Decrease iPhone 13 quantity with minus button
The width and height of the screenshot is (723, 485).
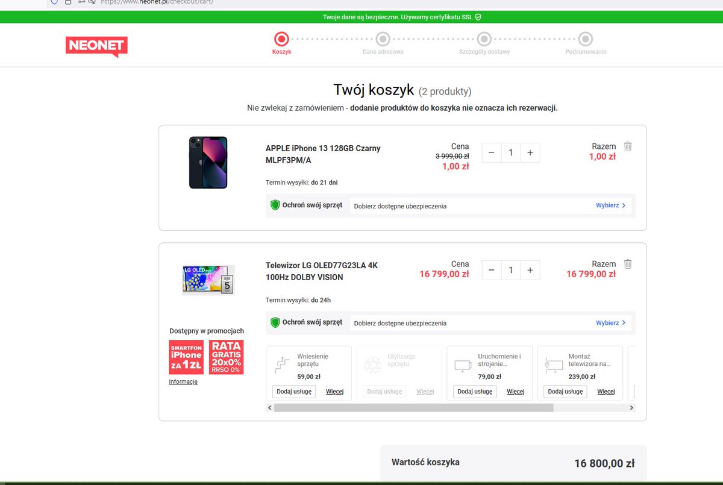492,153
